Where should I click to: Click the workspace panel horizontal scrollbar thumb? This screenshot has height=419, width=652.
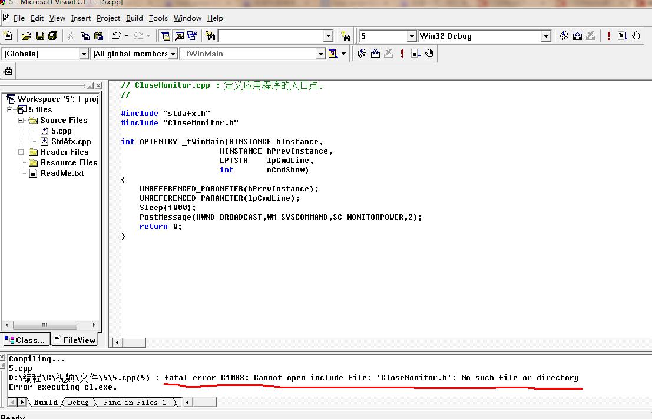coord(45,325)
